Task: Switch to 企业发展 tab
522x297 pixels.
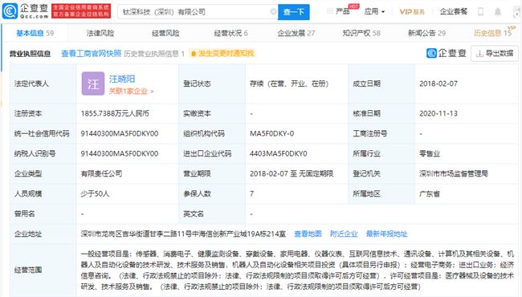Action: pyautogui.click(x=296, y=33)
